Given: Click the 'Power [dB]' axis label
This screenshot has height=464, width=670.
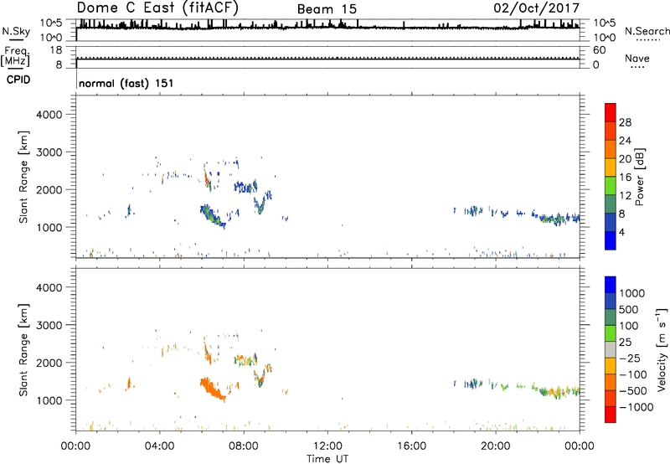Looking at the screenshot, I should (x=639, y=177).
